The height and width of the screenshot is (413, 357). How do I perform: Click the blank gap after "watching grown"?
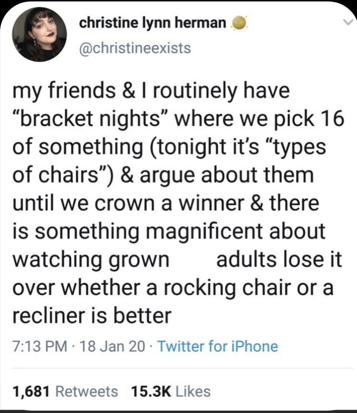[x=192, y=260]
